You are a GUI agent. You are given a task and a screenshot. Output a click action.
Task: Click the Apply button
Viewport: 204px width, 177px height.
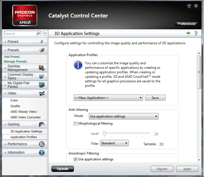coord(187,169)
